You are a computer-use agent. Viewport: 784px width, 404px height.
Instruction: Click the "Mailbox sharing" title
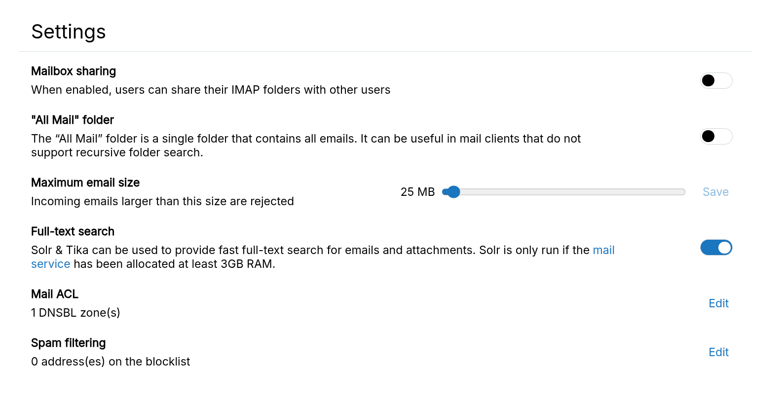click(74, 71)
